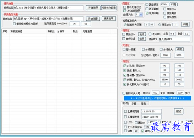Enable 分段变速 checkbox
Viewport: 194px width, 138px height.
point(143,49)
